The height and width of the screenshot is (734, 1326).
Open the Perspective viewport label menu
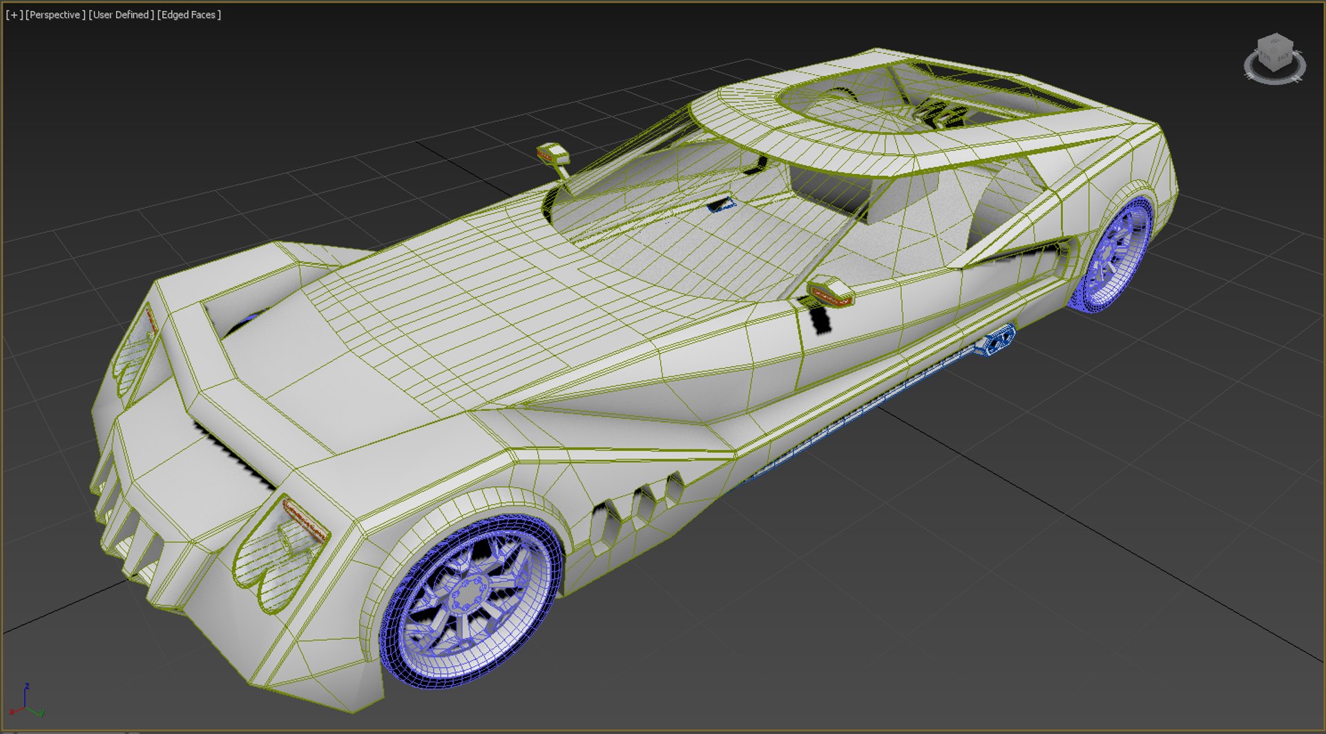[55, 15]
